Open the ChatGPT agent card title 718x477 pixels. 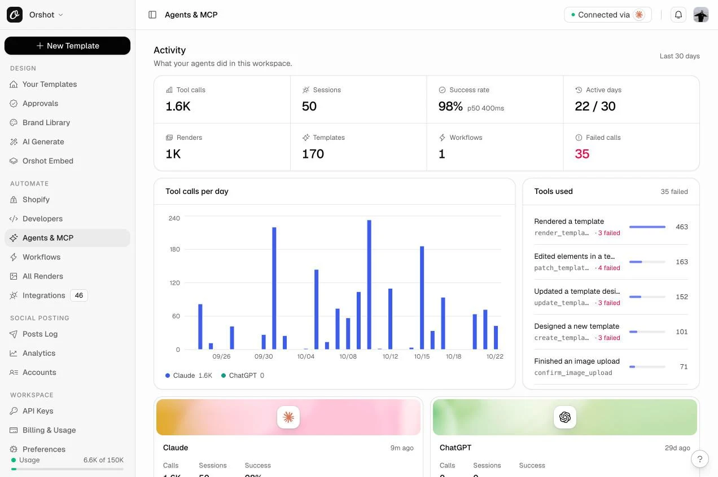click(456, 448)
